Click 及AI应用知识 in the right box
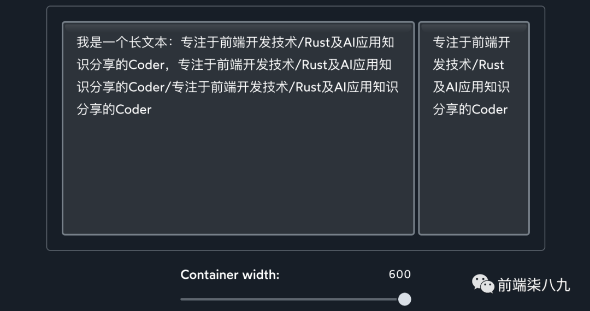 point(471,87)
